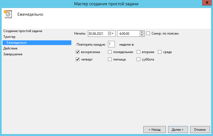213x136 pixels.
Task: Increase start time with up arrow
Action: pos(142,32)
